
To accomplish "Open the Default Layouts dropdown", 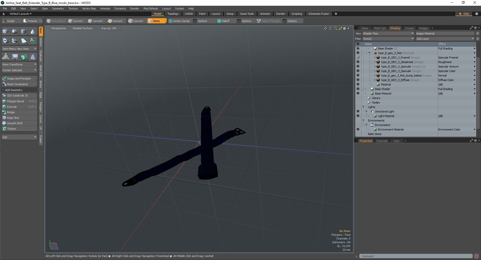I will click(21, 14).
